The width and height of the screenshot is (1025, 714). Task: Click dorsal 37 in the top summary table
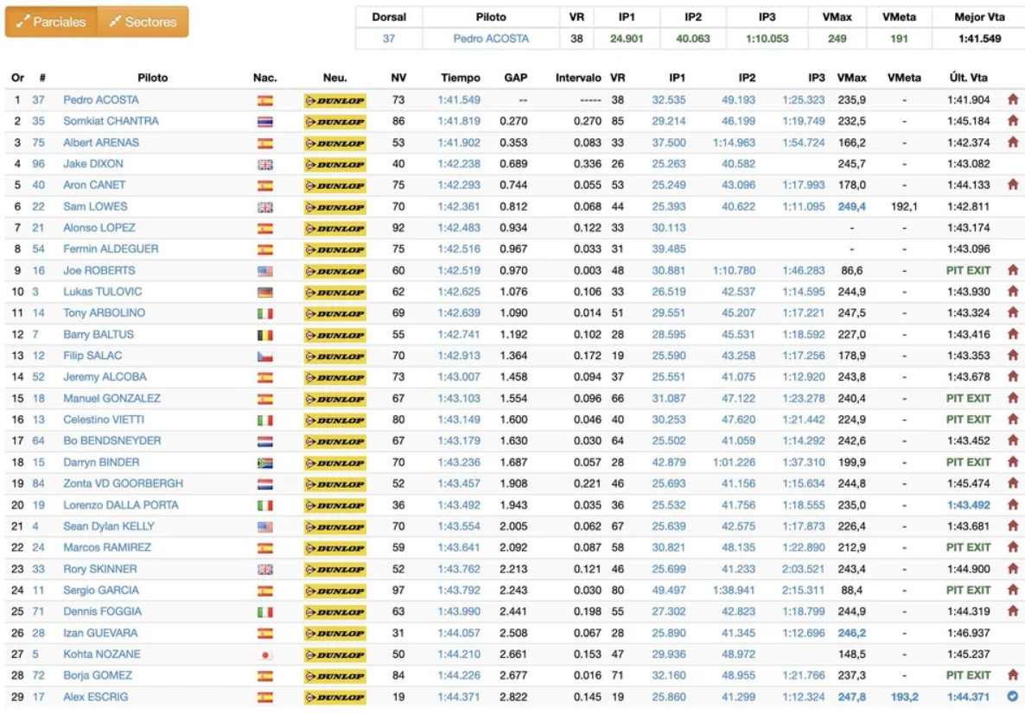[x=389, y=39]
